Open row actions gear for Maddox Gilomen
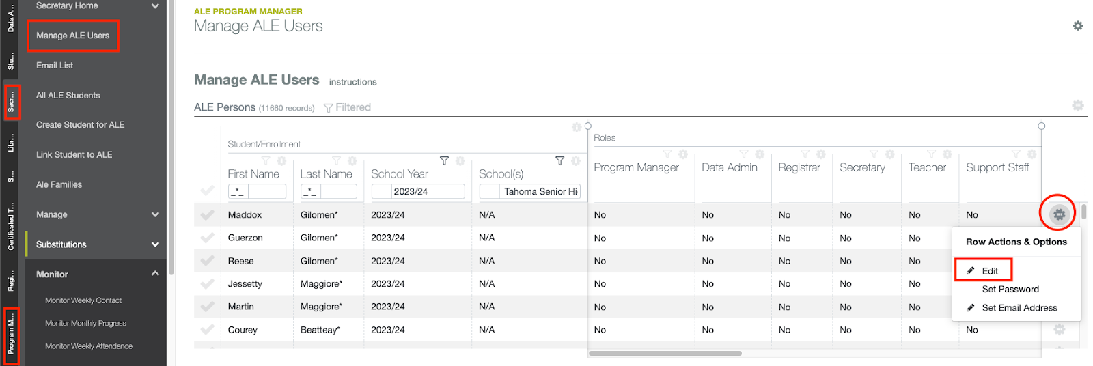1093x366 pixels. [1058, 214]
